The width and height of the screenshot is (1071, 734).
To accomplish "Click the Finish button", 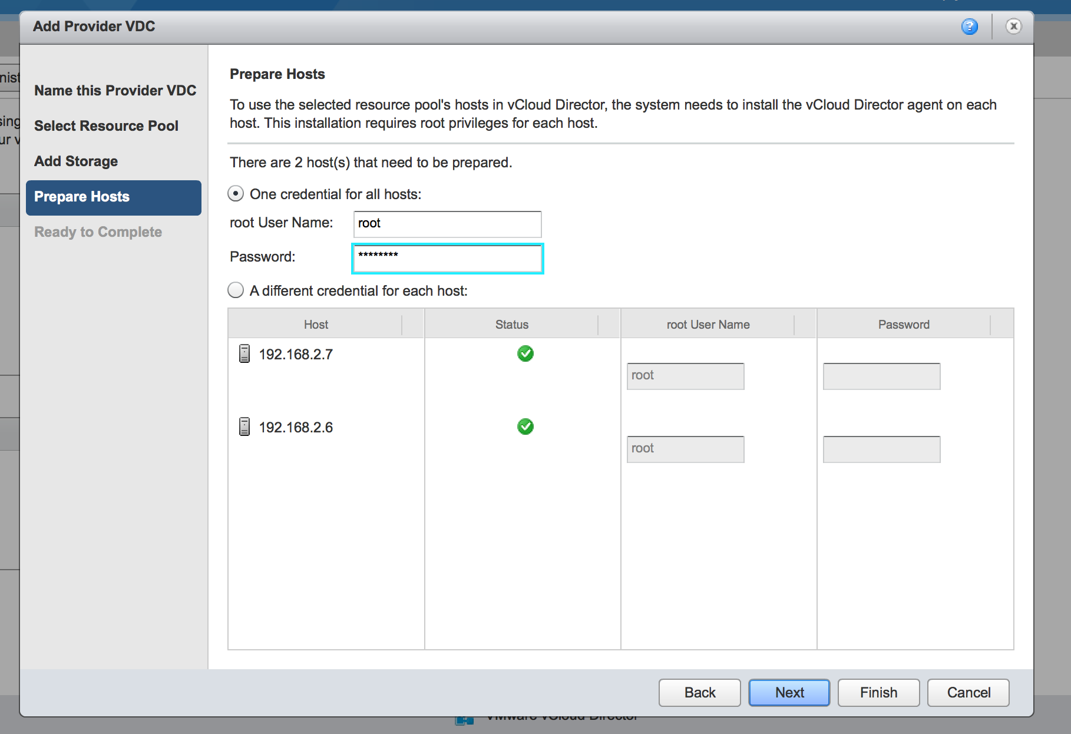I will 878,693.
